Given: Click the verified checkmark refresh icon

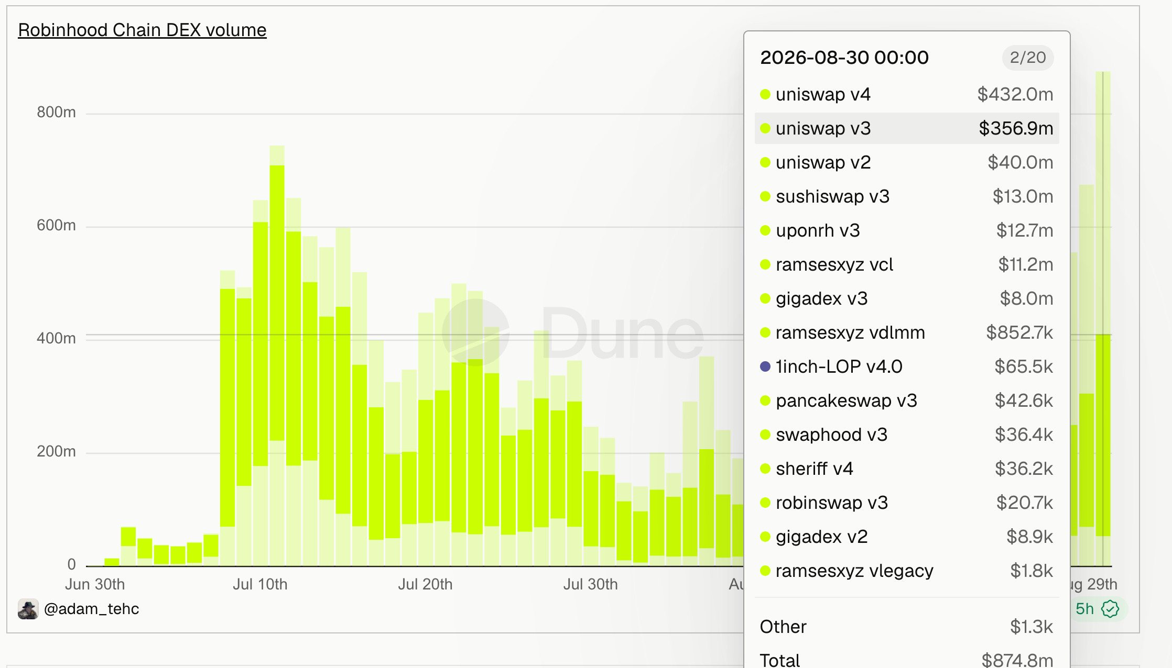Looking at the screenshot, I should [x=1110, y=609].
